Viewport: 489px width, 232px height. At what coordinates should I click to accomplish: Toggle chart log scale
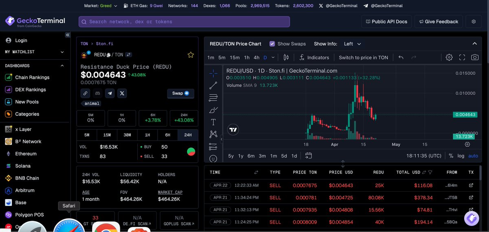461,156
